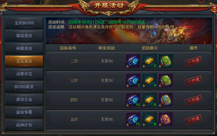The image size is (217, 136).
Task: Open the 皇城争霸 tab
Action: tap(24, 112)
